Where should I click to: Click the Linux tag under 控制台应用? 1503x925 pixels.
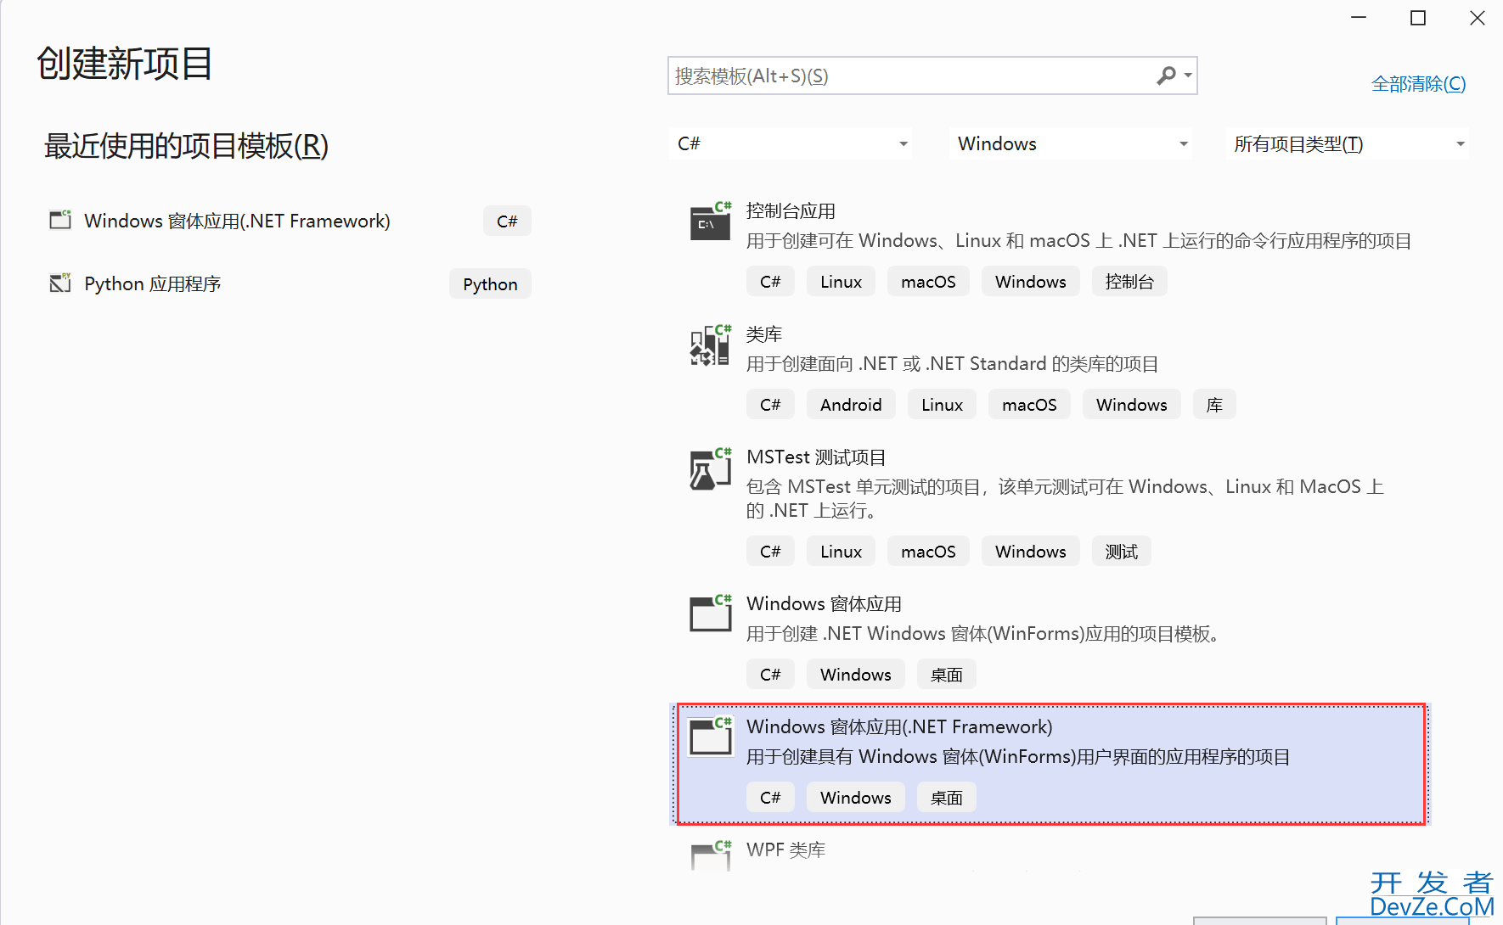[x=841, y=281]
